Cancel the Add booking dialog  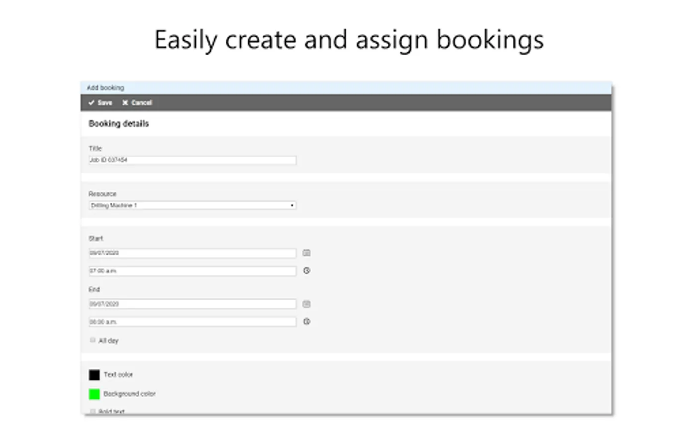(x=137, y=103)
